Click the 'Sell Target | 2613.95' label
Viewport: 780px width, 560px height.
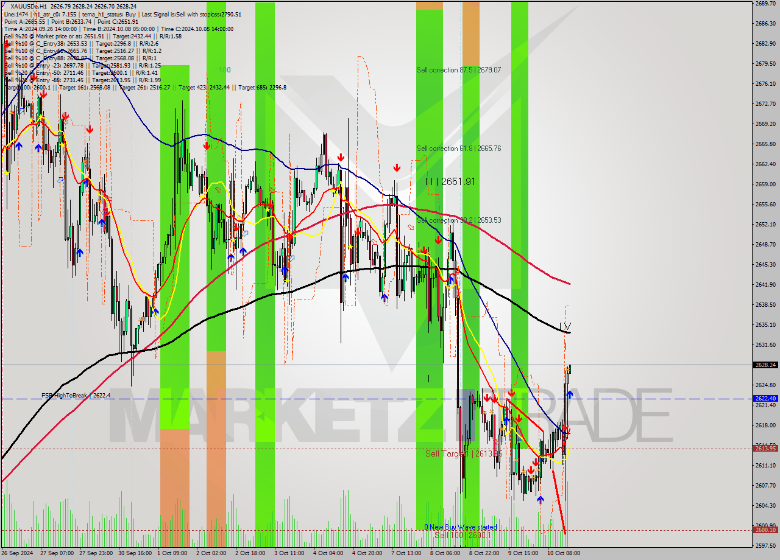point(464,453)
